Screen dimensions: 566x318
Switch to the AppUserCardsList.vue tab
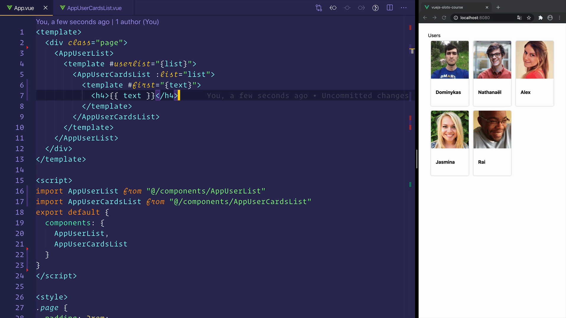[93, 8]
